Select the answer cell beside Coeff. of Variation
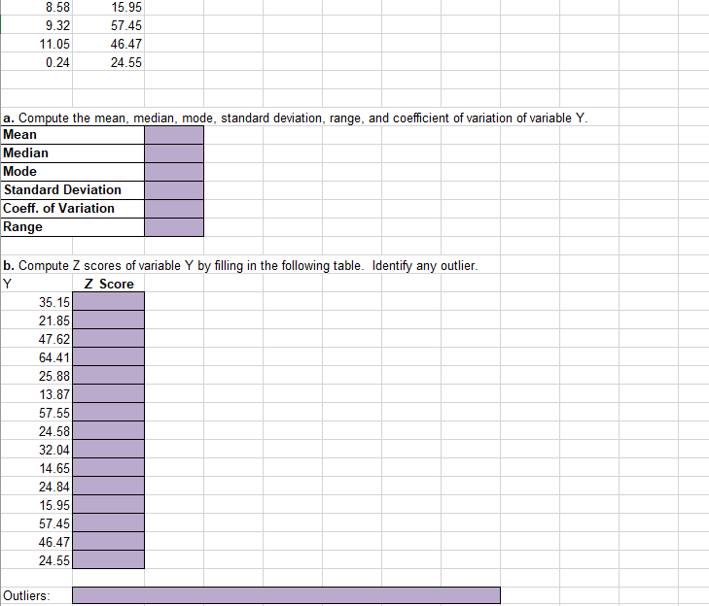Image resolution: width=709 pixels, height=606 pixels. (x=174, y=209)
